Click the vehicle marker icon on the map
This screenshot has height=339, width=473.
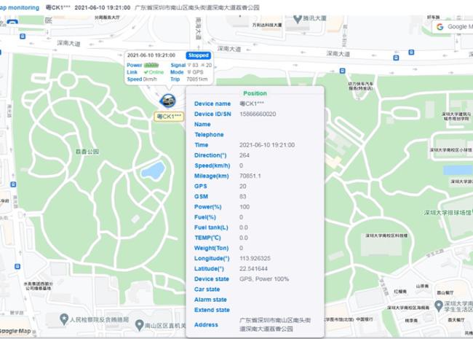click(x=168, y=100)
